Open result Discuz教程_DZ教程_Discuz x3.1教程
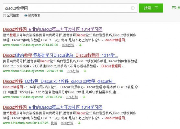This screenshot has width=180, height=129. tap(59, 81)
